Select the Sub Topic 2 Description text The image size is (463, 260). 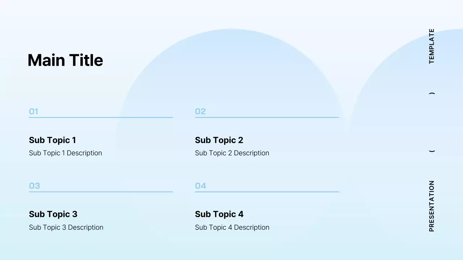pos(232,153)
